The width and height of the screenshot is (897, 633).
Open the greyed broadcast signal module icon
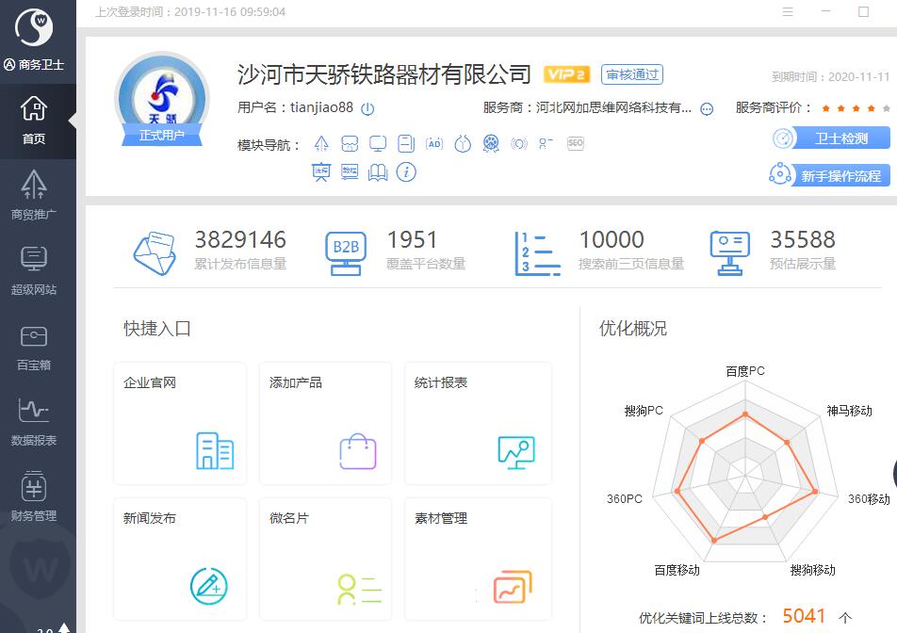519,143
